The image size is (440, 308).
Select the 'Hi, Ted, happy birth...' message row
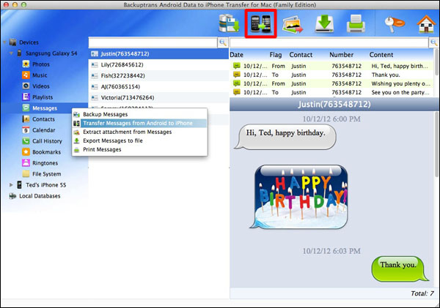[331, 66]
